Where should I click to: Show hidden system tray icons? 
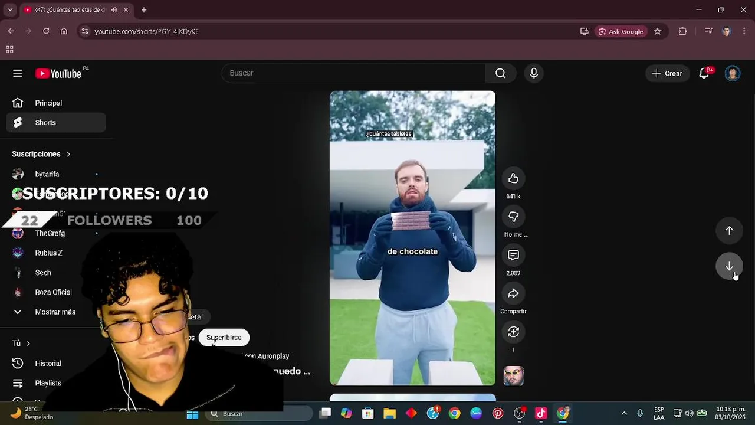tap(624, 413)
